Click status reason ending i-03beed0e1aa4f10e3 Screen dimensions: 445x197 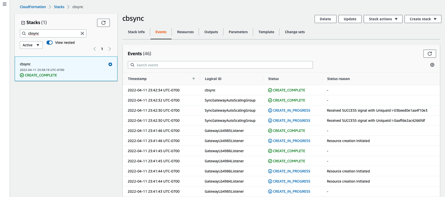point(377,110)
